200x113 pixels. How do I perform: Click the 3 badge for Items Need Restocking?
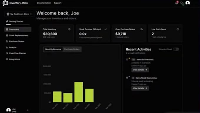[x=133, y=78]
